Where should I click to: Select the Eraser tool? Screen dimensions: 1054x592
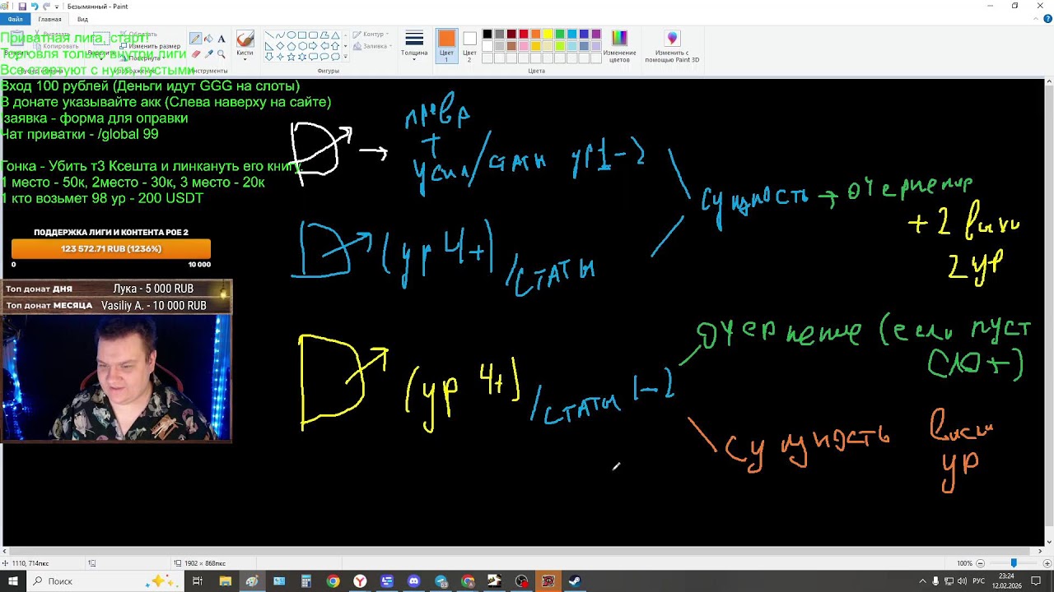[195, 54]
